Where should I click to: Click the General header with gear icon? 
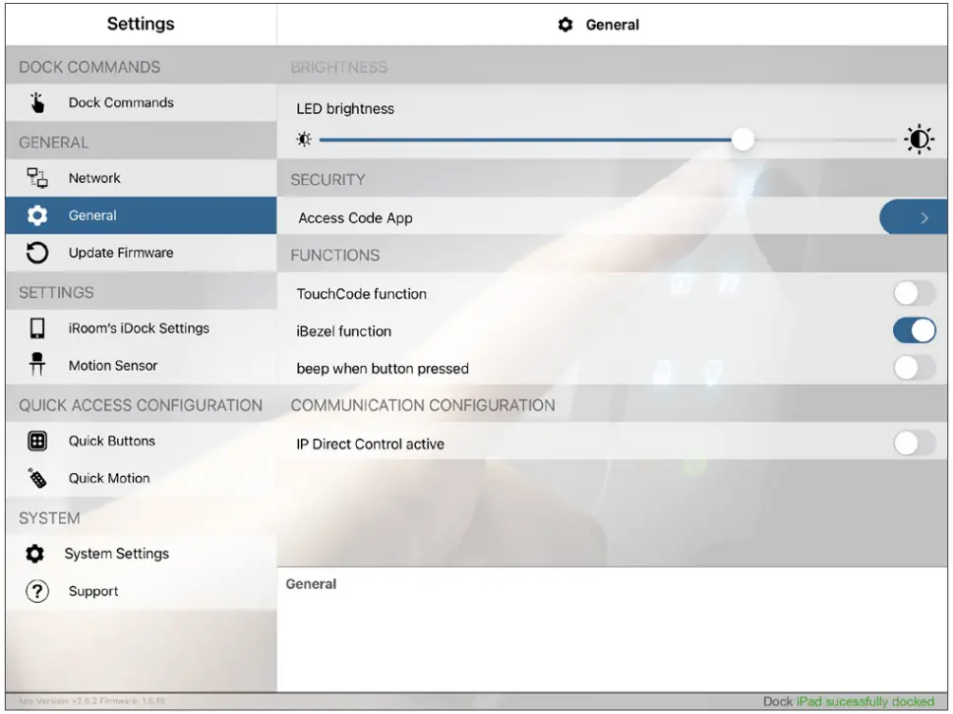coord(598,25)
